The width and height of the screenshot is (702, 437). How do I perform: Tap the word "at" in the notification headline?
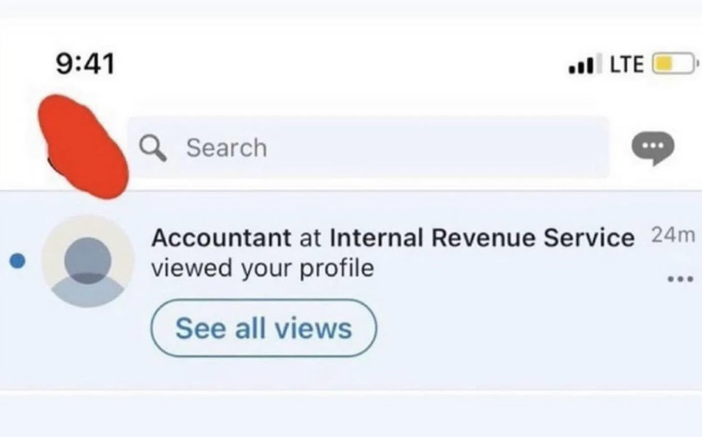(x=310, y=238)
